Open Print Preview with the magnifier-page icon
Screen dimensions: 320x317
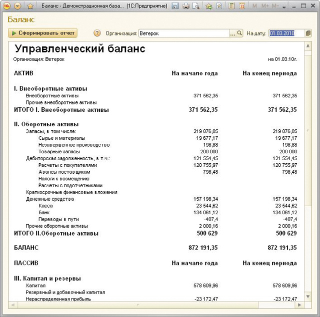pos(195,6)
